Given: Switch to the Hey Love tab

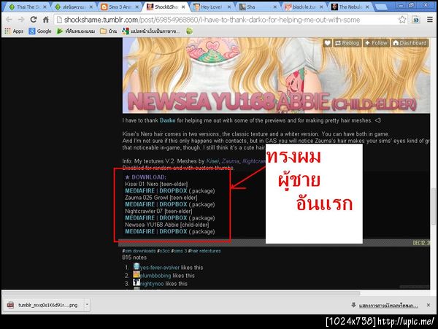Looking at the screenshot, I should tap(211, 7).
